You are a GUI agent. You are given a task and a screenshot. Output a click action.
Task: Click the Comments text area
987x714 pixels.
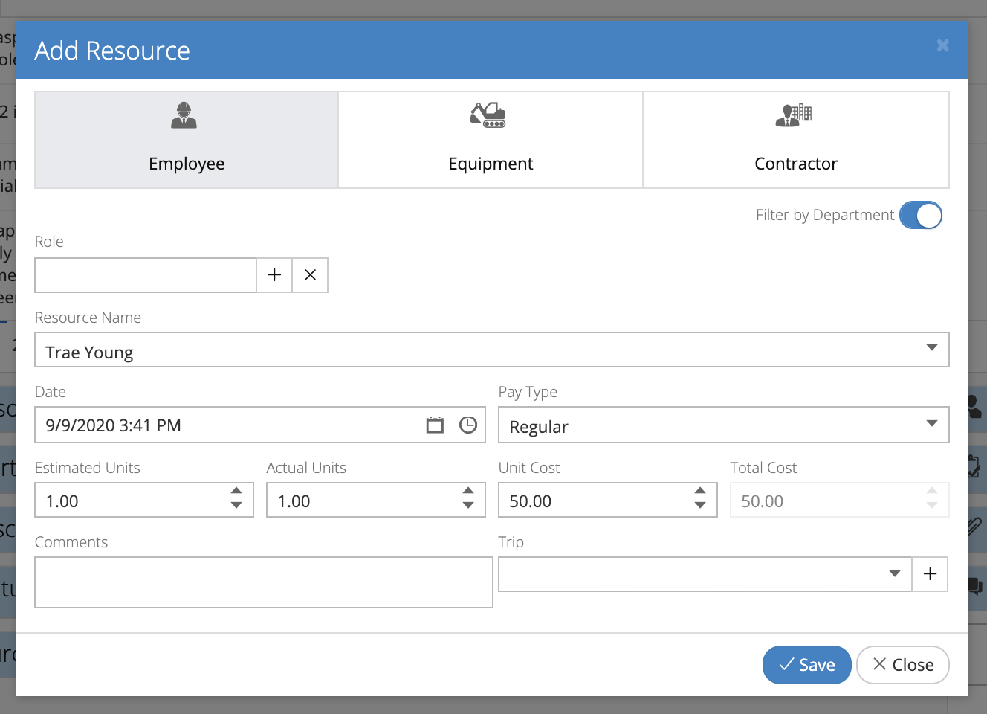[x=264, y=582]
